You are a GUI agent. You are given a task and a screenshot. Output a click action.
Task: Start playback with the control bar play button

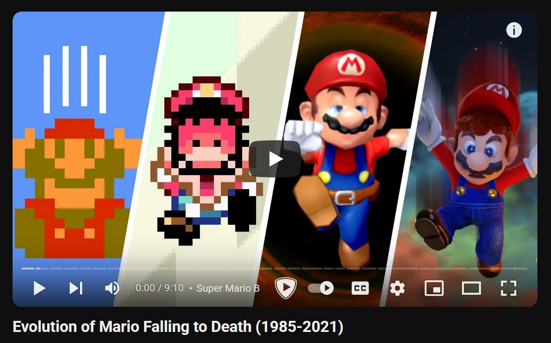(x=39, y=288)
